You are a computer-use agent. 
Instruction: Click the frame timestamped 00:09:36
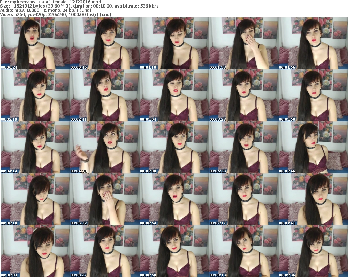(x=314, y=251)
